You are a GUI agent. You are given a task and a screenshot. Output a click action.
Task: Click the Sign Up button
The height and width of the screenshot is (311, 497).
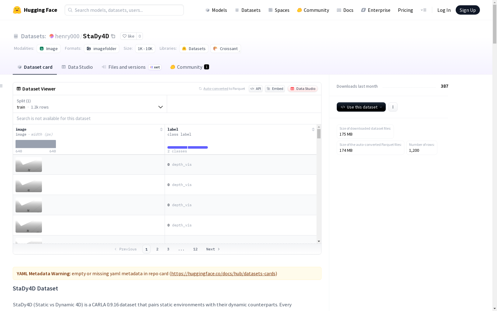(467, 10)
